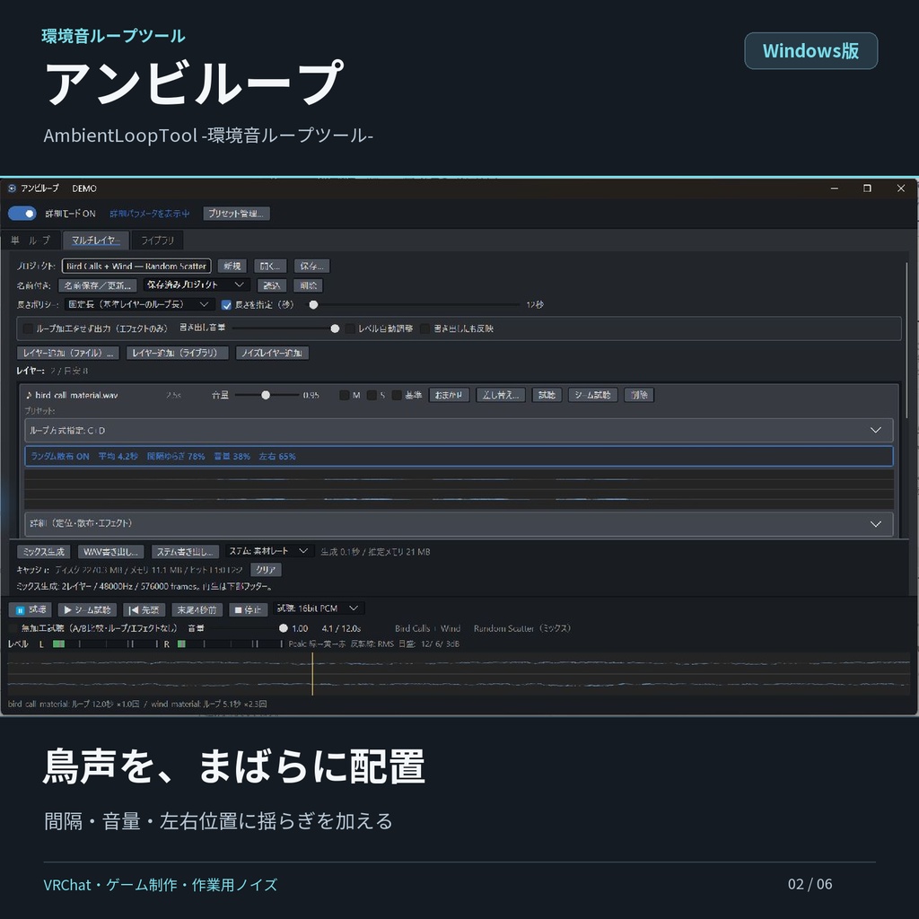Click the bird_call_material.wav layer name
Image resolution: width=919 pixels, height=919 pixels.
[76, 395]
